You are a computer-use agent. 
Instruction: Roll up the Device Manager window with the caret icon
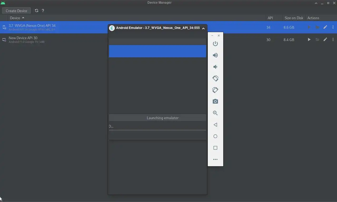[x=316, y=3]
